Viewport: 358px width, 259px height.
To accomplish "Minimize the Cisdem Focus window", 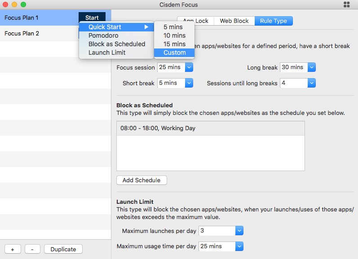I will coord(14,4).
